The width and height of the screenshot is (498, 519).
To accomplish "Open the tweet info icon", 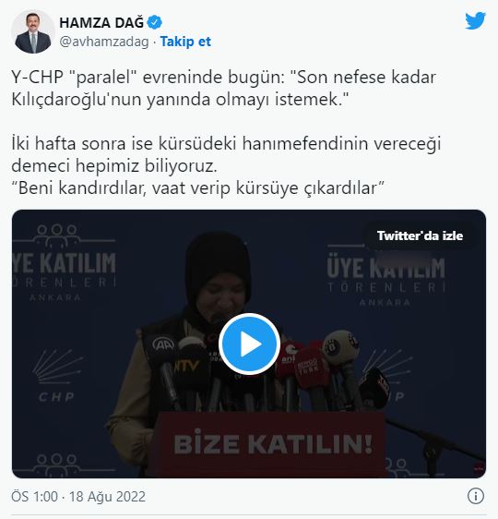I will (476, 496).
